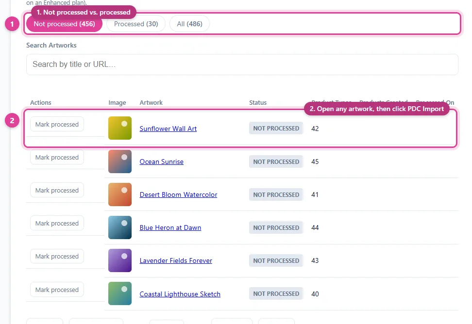Click the Search Artworks label
Screen dimensions: 472x324
click(51, 46)
